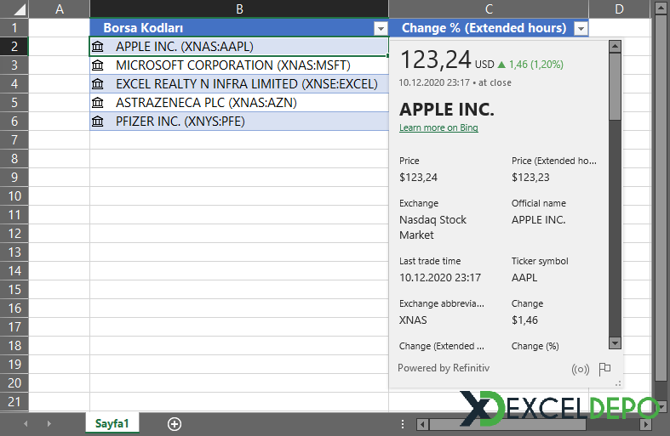This screenshot has width=670, height=436.
Task: Click the data card vertical scrollbar thumb
Action: 615,86
